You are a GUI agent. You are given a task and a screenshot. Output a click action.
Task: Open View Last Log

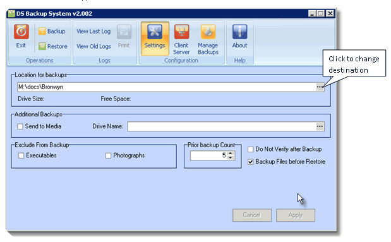pyautogui.click(x=93, y=32)
